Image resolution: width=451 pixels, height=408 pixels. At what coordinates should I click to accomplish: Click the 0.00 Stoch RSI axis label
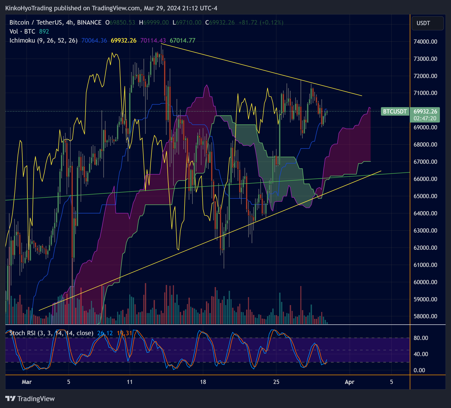pos(419,370)
